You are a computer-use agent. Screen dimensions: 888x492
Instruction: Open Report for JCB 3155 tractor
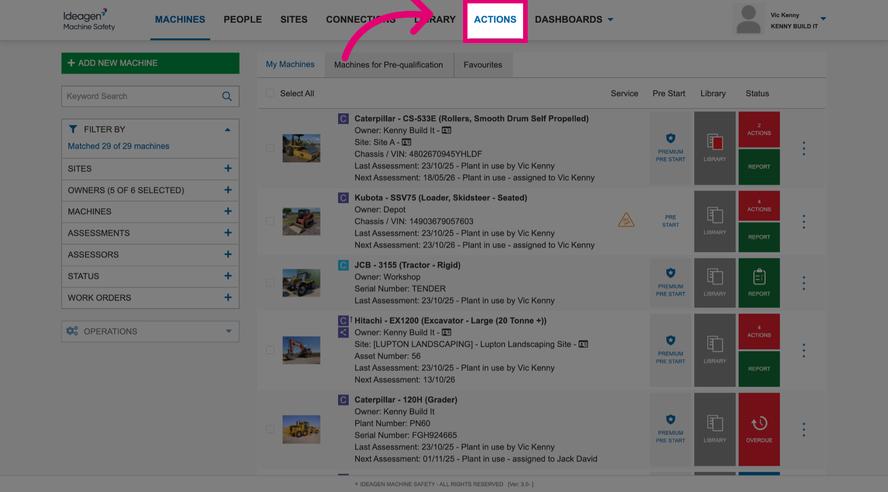759,283
